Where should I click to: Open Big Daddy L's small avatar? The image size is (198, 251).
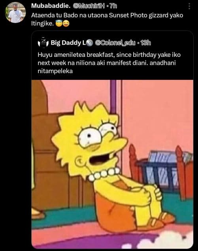(43, 43)
